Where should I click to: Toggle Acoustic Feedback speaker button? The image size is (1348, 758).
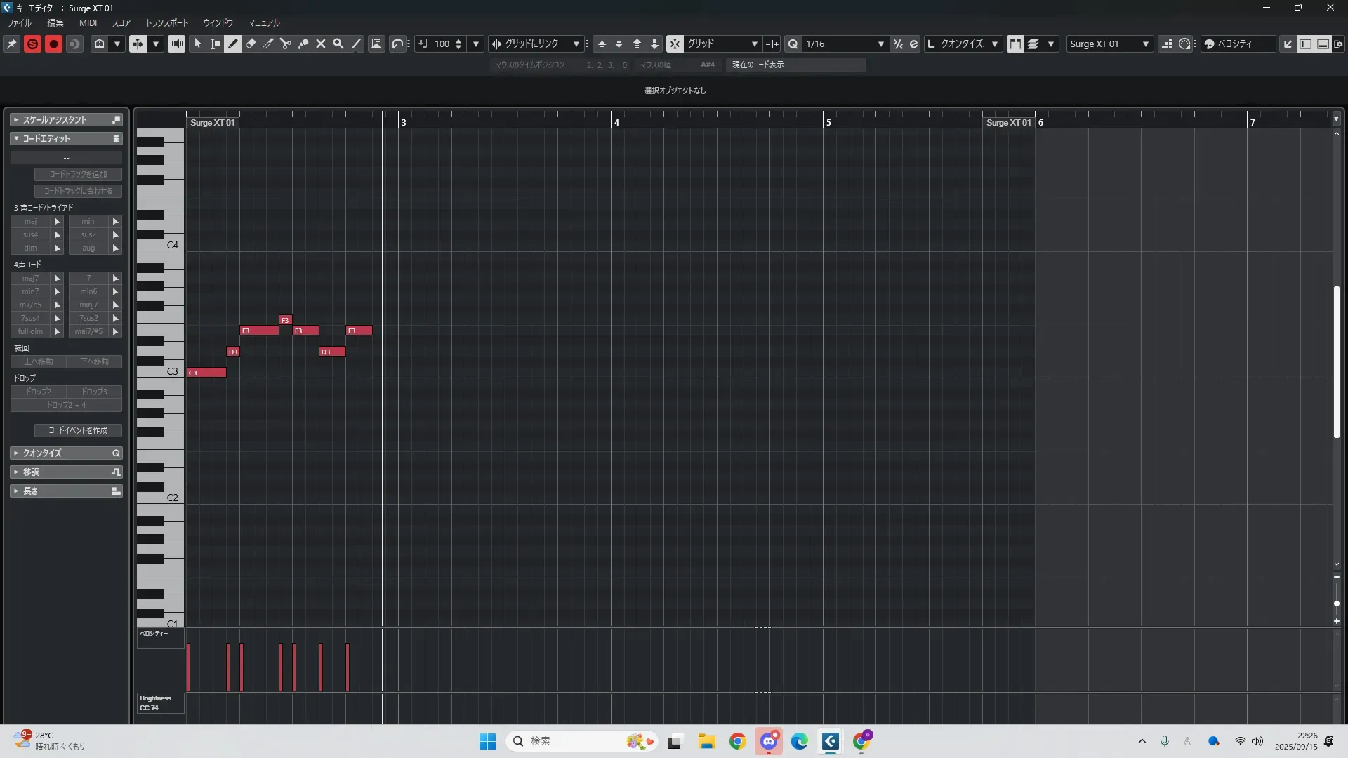[x=176, y=44]
